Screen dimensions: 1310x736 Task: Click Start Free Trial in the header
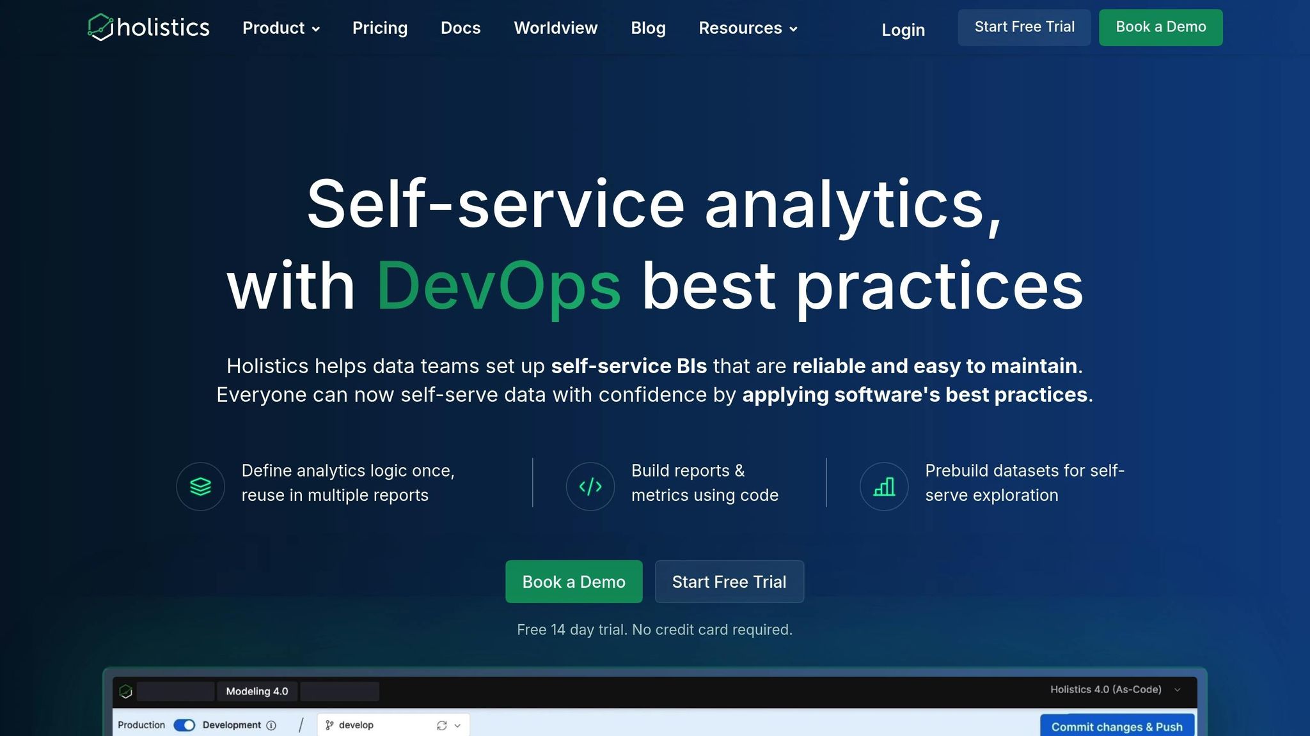point(1023,27)
